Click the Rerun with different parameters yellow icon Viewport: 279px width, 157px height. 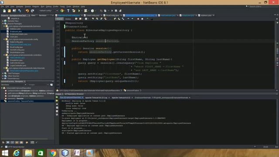coord(57,101)
